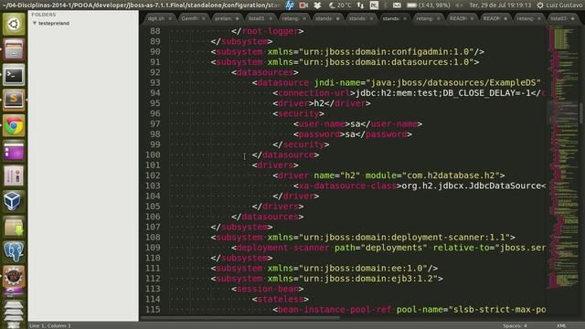This screenshot has width=585, height=329.
Task: Click the ejb3:1.2 subsystem line
Action: coord(327,279)
